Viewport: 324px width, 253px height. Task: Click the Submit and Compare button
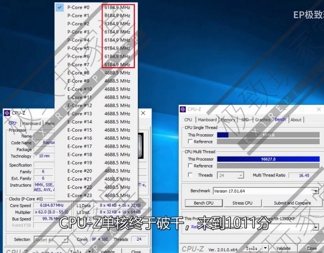(x=292, y=203)
